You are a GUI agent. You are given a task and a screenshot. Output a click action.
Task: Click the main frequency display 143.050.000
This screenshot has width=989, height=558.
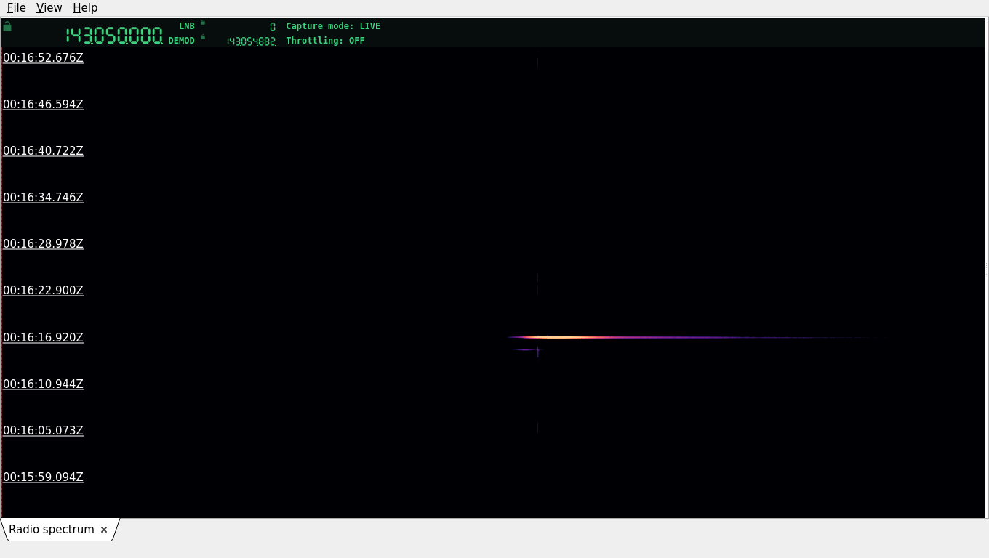[x=114, y=35]
